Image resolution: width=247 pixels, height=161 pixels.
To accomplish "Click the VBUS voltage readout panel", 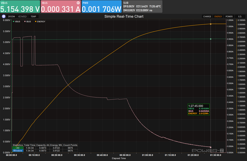I will (x=20, y=6).
